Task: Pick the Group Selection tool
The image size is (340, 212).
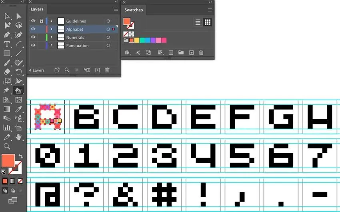Action: point(7,25)
